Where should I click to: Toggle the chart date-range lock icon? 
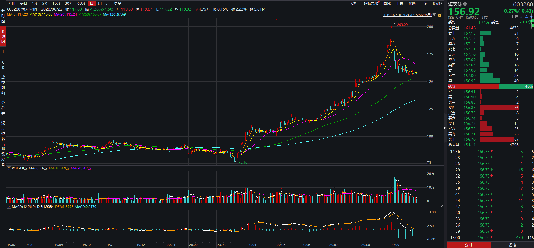point(440,15)
